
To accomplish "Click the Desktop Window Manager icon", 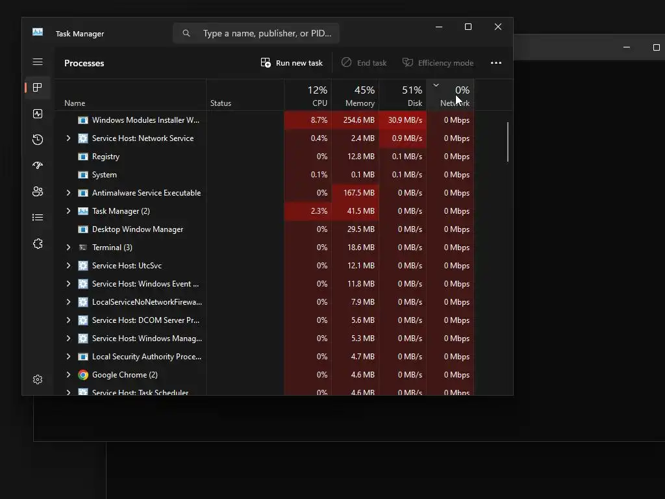I will coord(83,229).
